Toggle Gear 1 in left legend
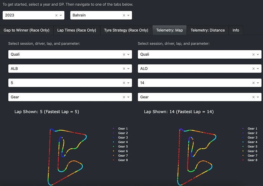This screenshot has width=263, height=186. coord(120,128)
